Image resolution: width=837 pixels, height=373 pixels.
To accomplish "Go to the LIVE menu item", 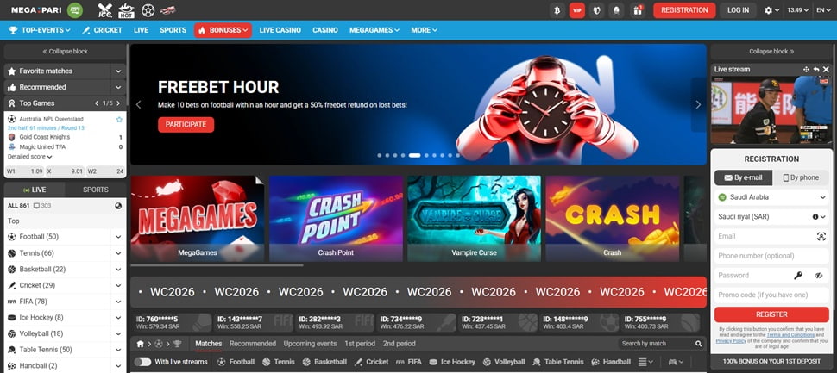I will (x=141, y=30).
